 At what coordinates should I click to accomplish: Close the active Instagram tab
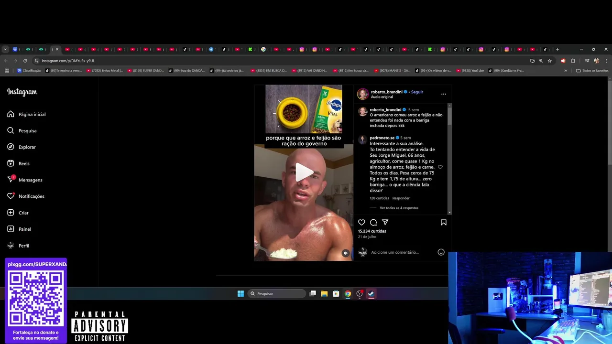(57, 49)
